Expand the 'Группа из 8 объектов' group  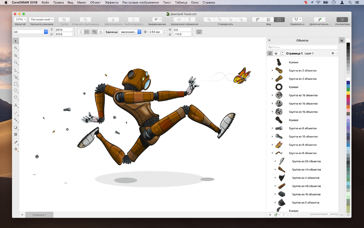(x=272, y=145)
